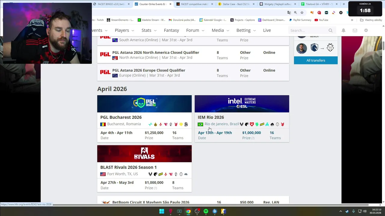
Task: Open the Doručená pošta Gmail bookmark
Action: tap(182, 20)
